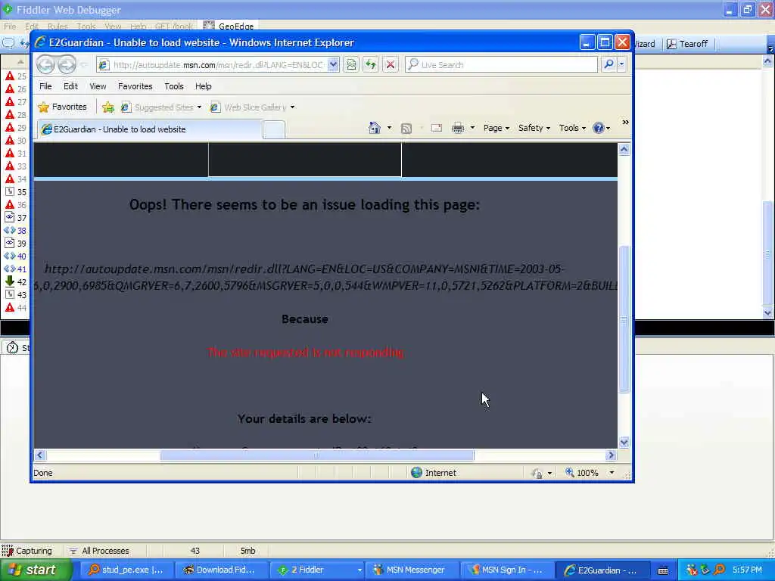Switch to stud_pe.exe taskbar item

pyautogui.click(x=127, y=570)
